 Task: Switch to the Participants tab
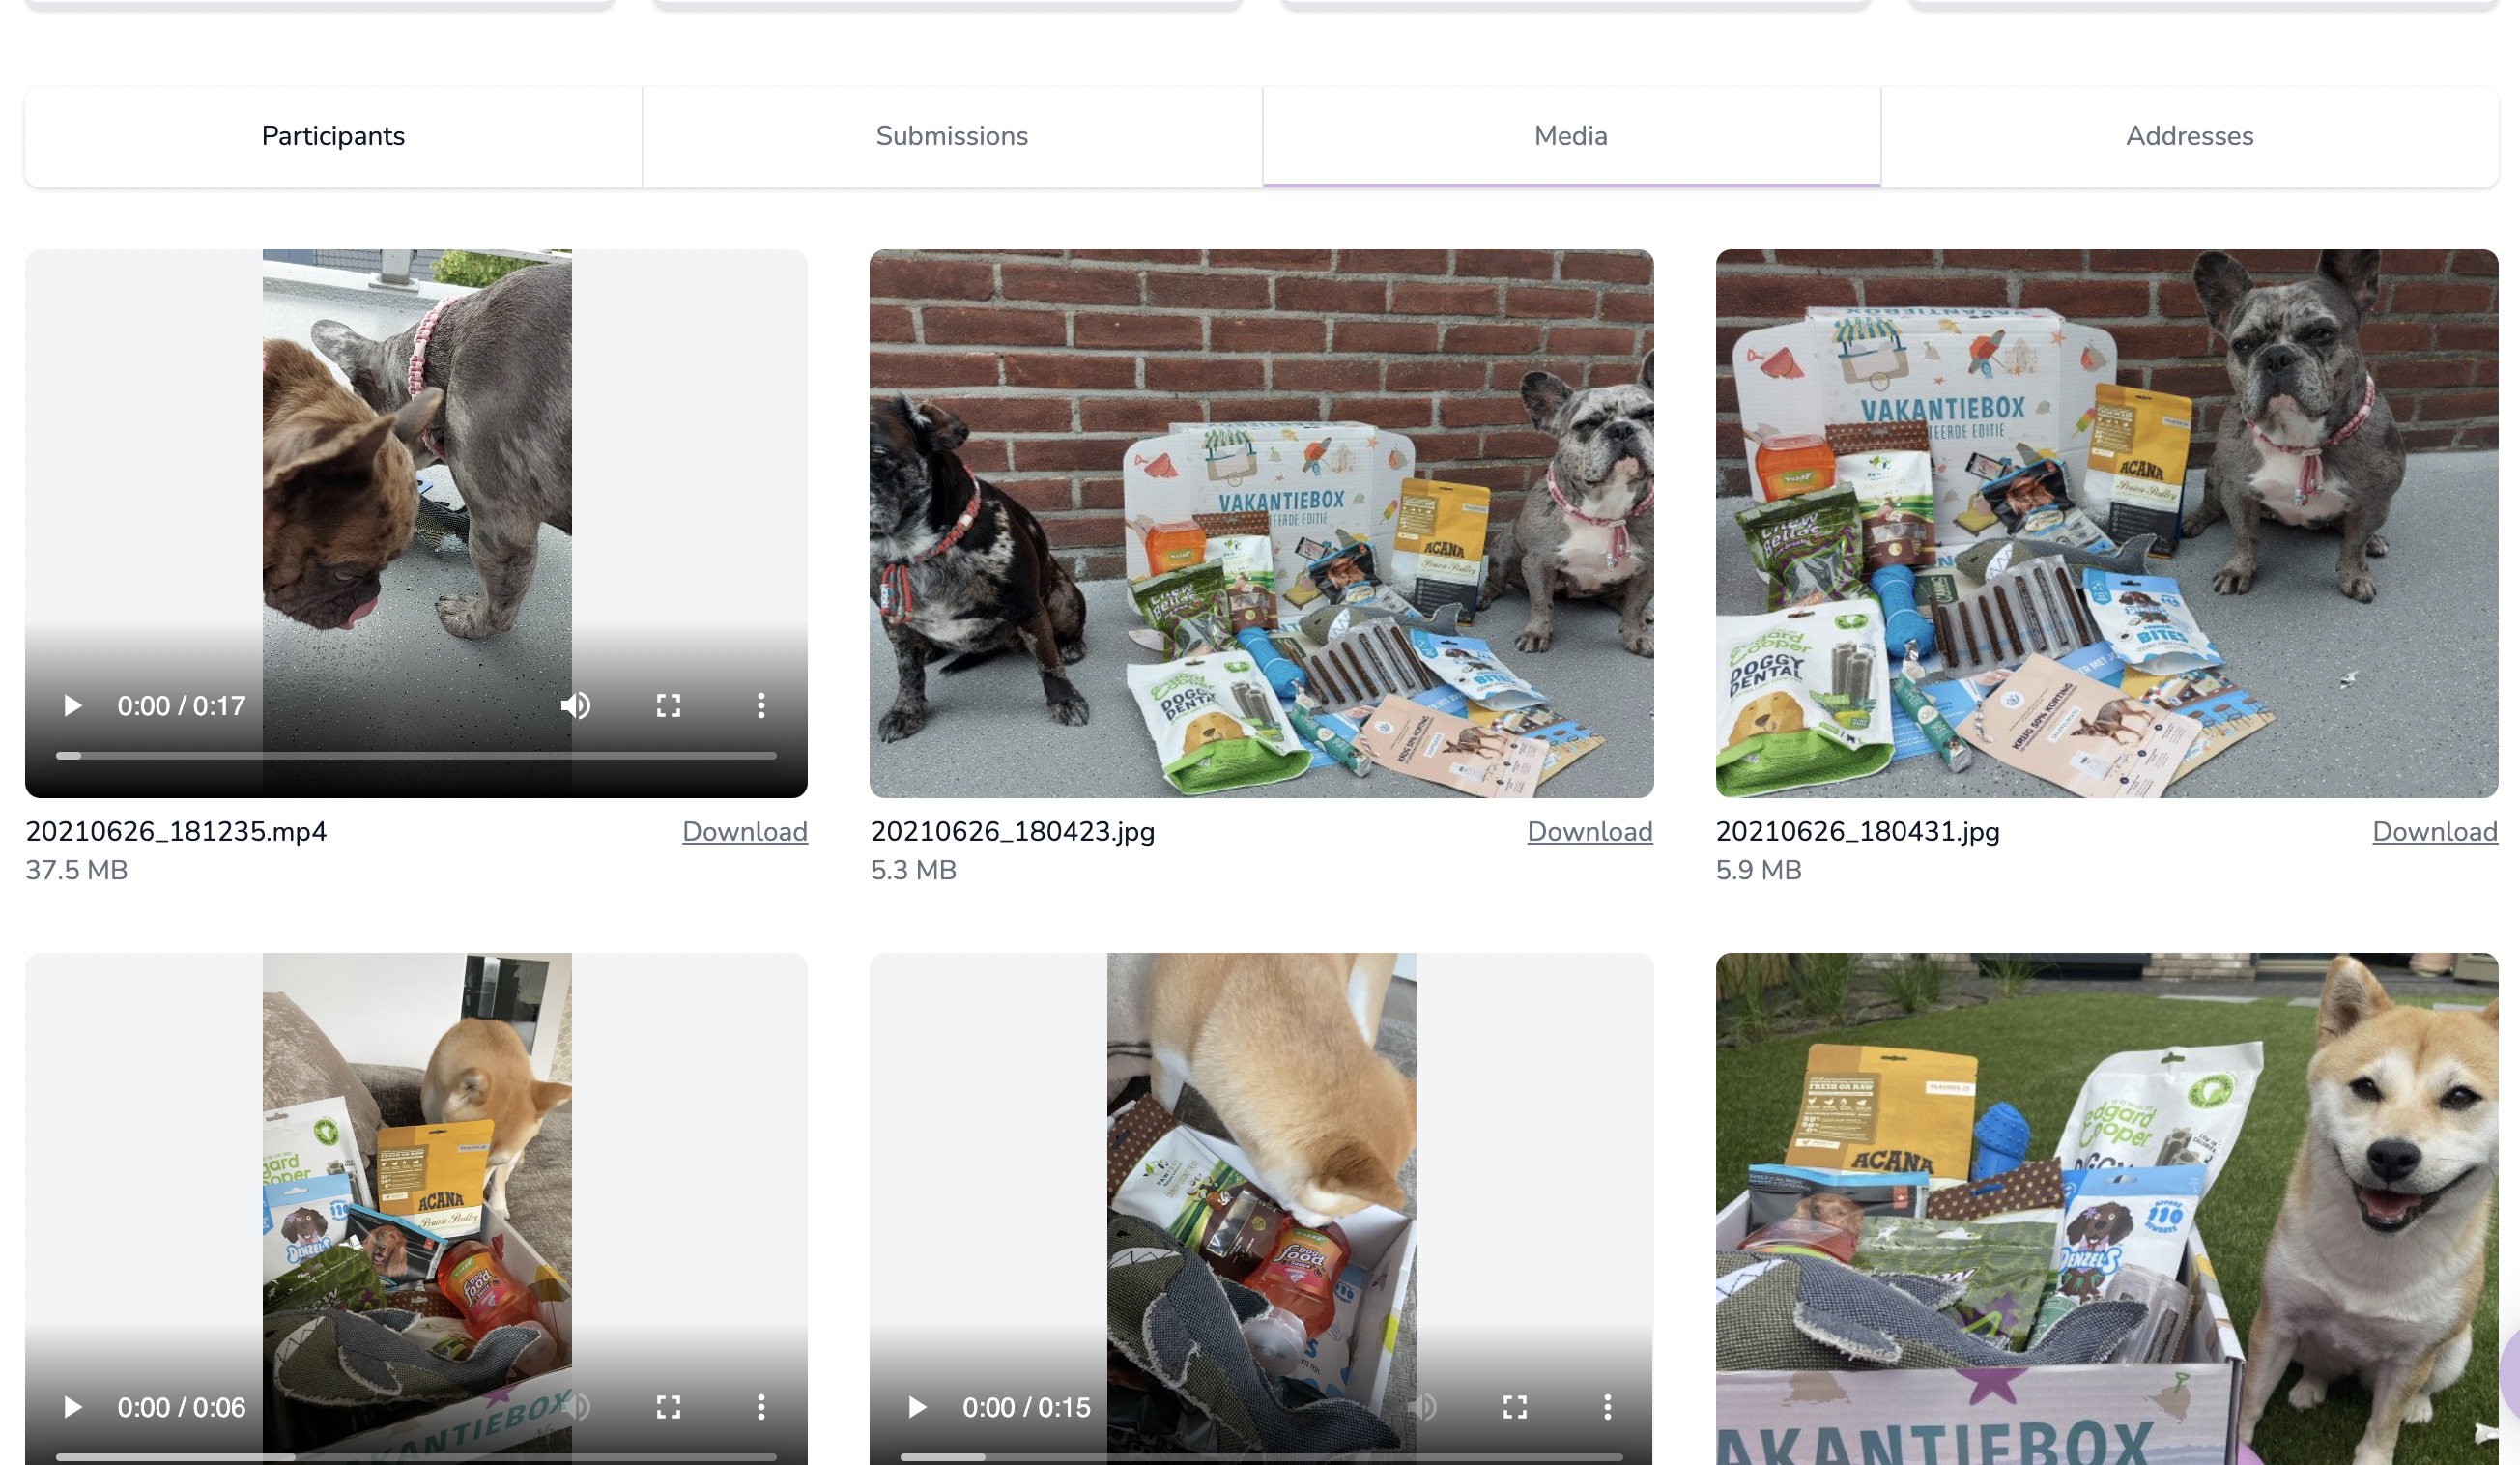click(x=333, y=136)
